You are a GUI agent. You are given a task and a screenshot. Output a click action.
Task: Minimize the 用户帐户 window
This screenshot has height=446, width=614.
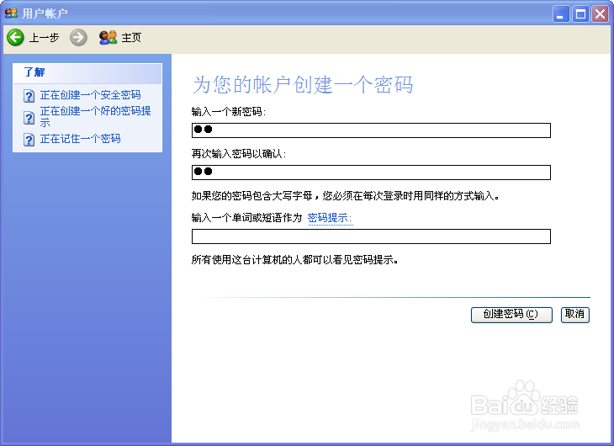point(561,14)
